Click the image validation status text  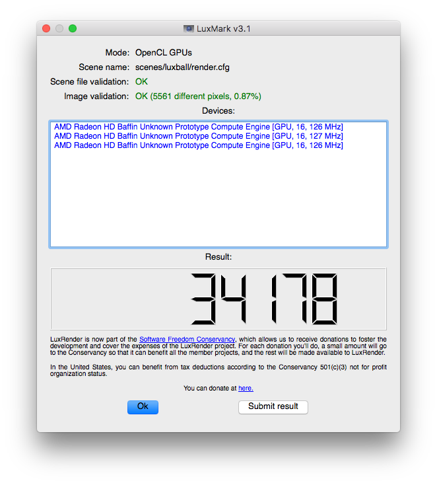[198, 96]
